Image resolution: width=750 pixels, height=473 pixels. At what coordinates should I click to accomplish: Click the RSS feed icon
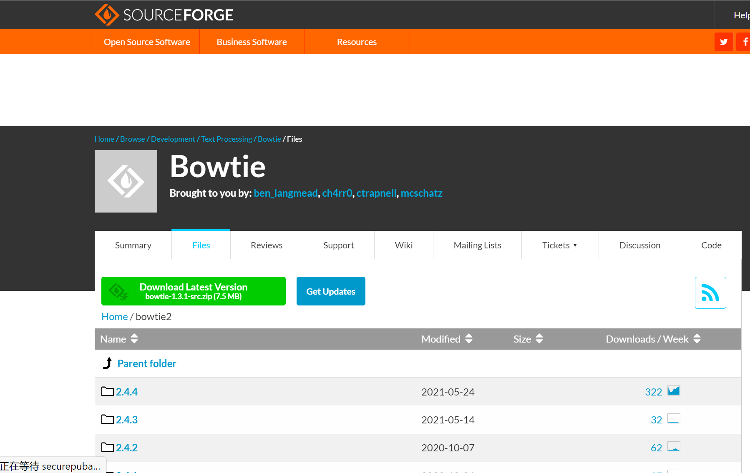(x=710, y=293)
